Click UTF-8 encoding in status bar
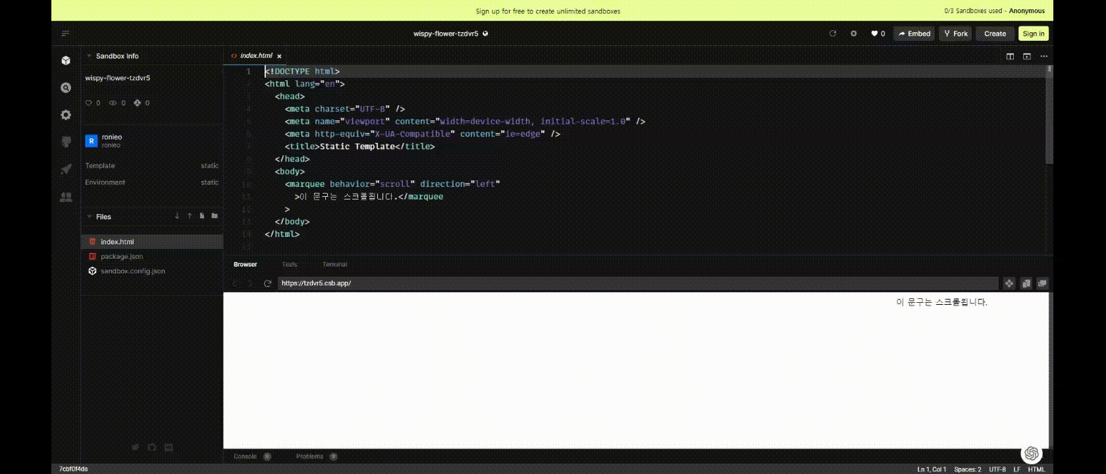This screenshot has height=474, width=1106. (997, 469)
